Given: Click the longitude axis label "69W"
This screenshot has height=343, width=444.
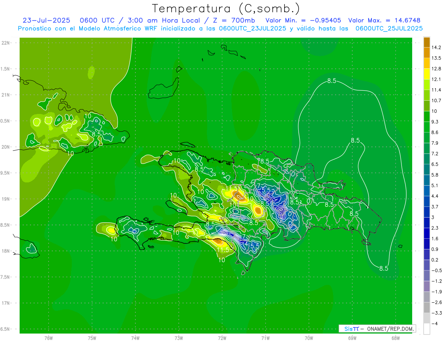Looking at the screenshot, I should [x=352, y=338].
